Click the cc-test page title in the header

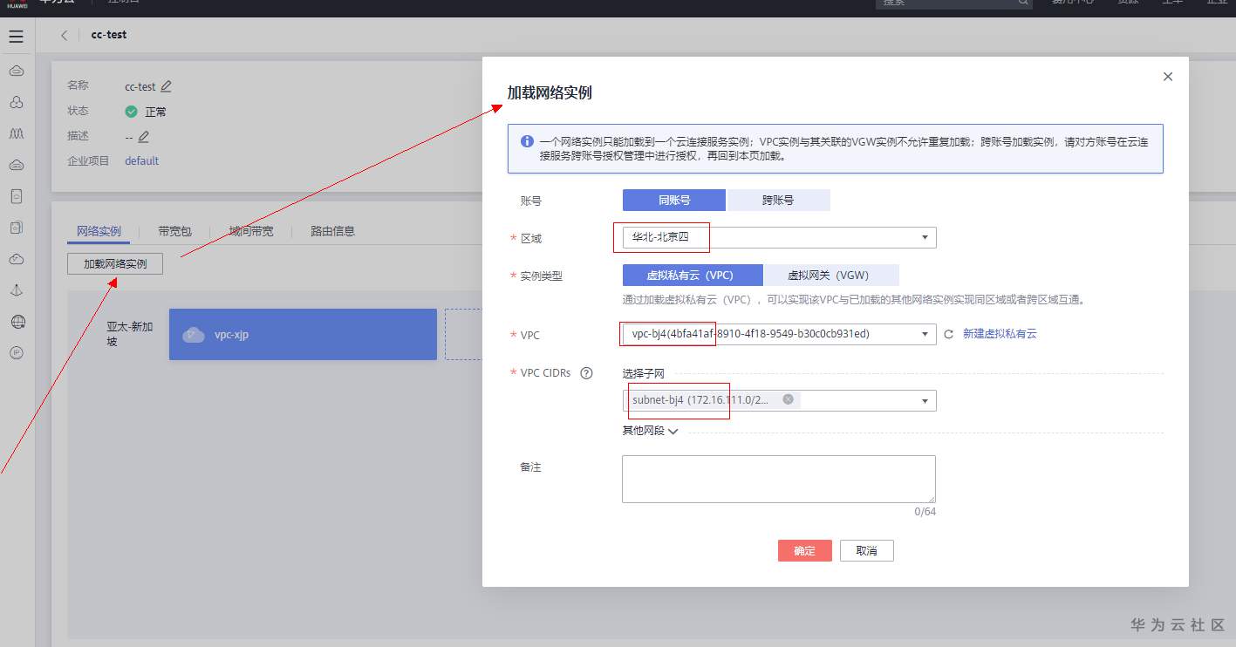point(109,35)
